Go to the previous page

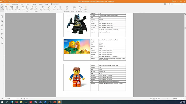(x=5, y=99)
